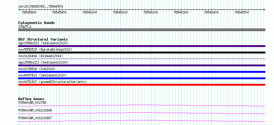Image resolution: width=274 pixels, height=125 pixels.
Task: Select the dgv2596n223 (Sedlazeck2020) label
Action: pos(43,43)
